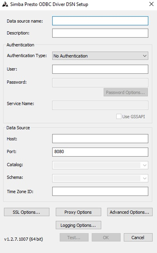Click the OK button
Screen dimensions: 157x253
[x=106, y=237]
